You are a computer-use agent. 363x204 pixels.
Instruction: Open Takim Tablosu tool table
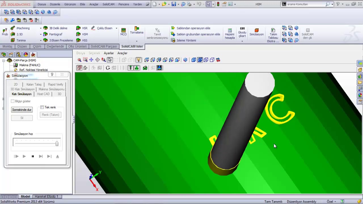click(273, 35)
